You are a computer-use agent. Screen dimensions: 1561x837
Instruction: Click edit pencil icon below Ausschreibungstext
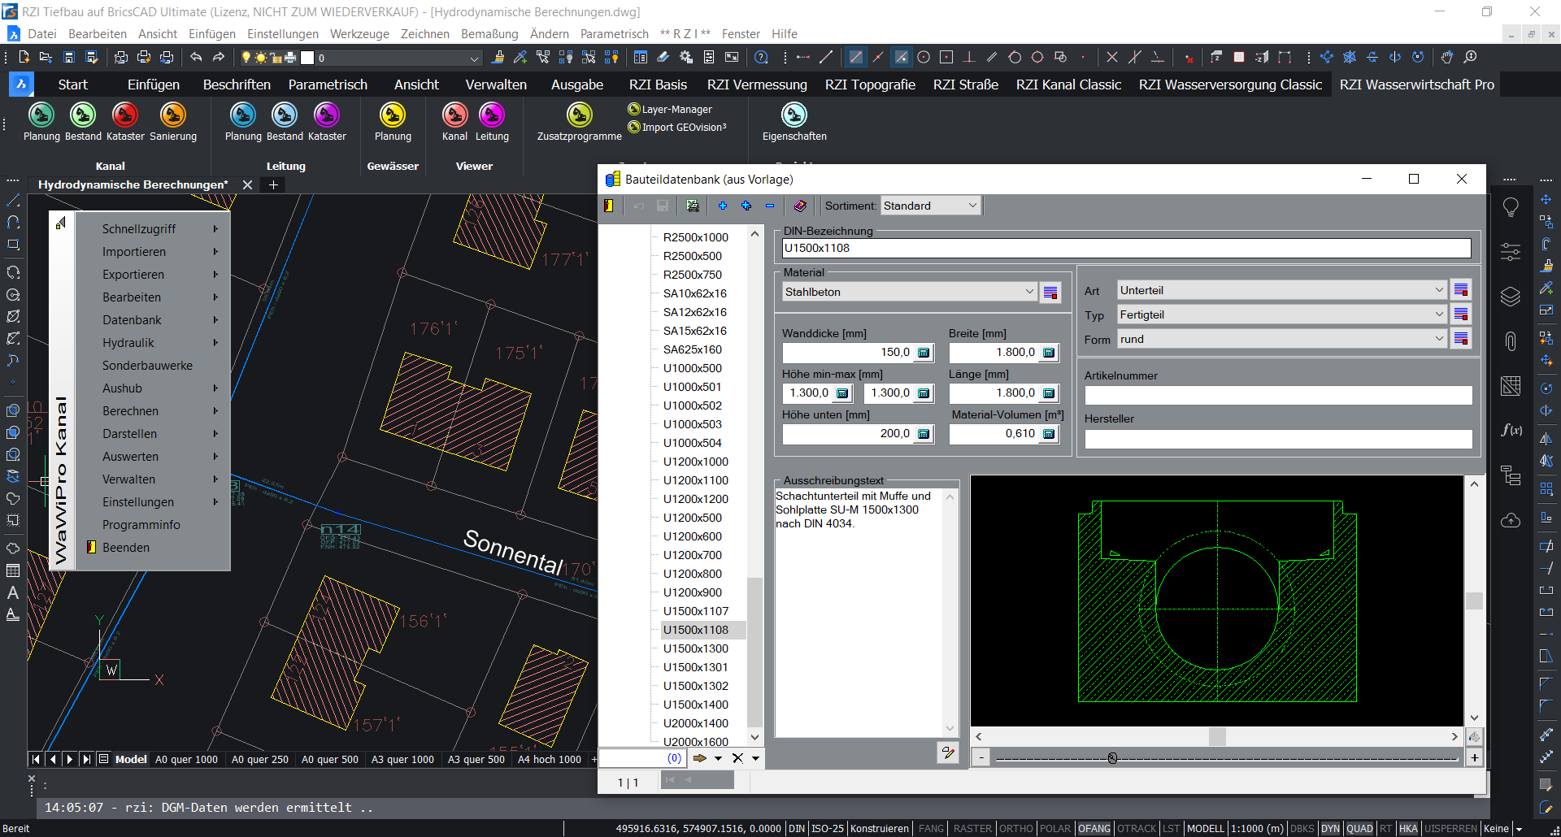click(948, 752)
